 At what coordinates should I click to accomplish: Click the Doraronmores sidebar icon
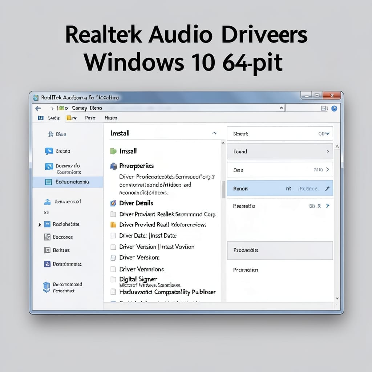pos(47,264)
